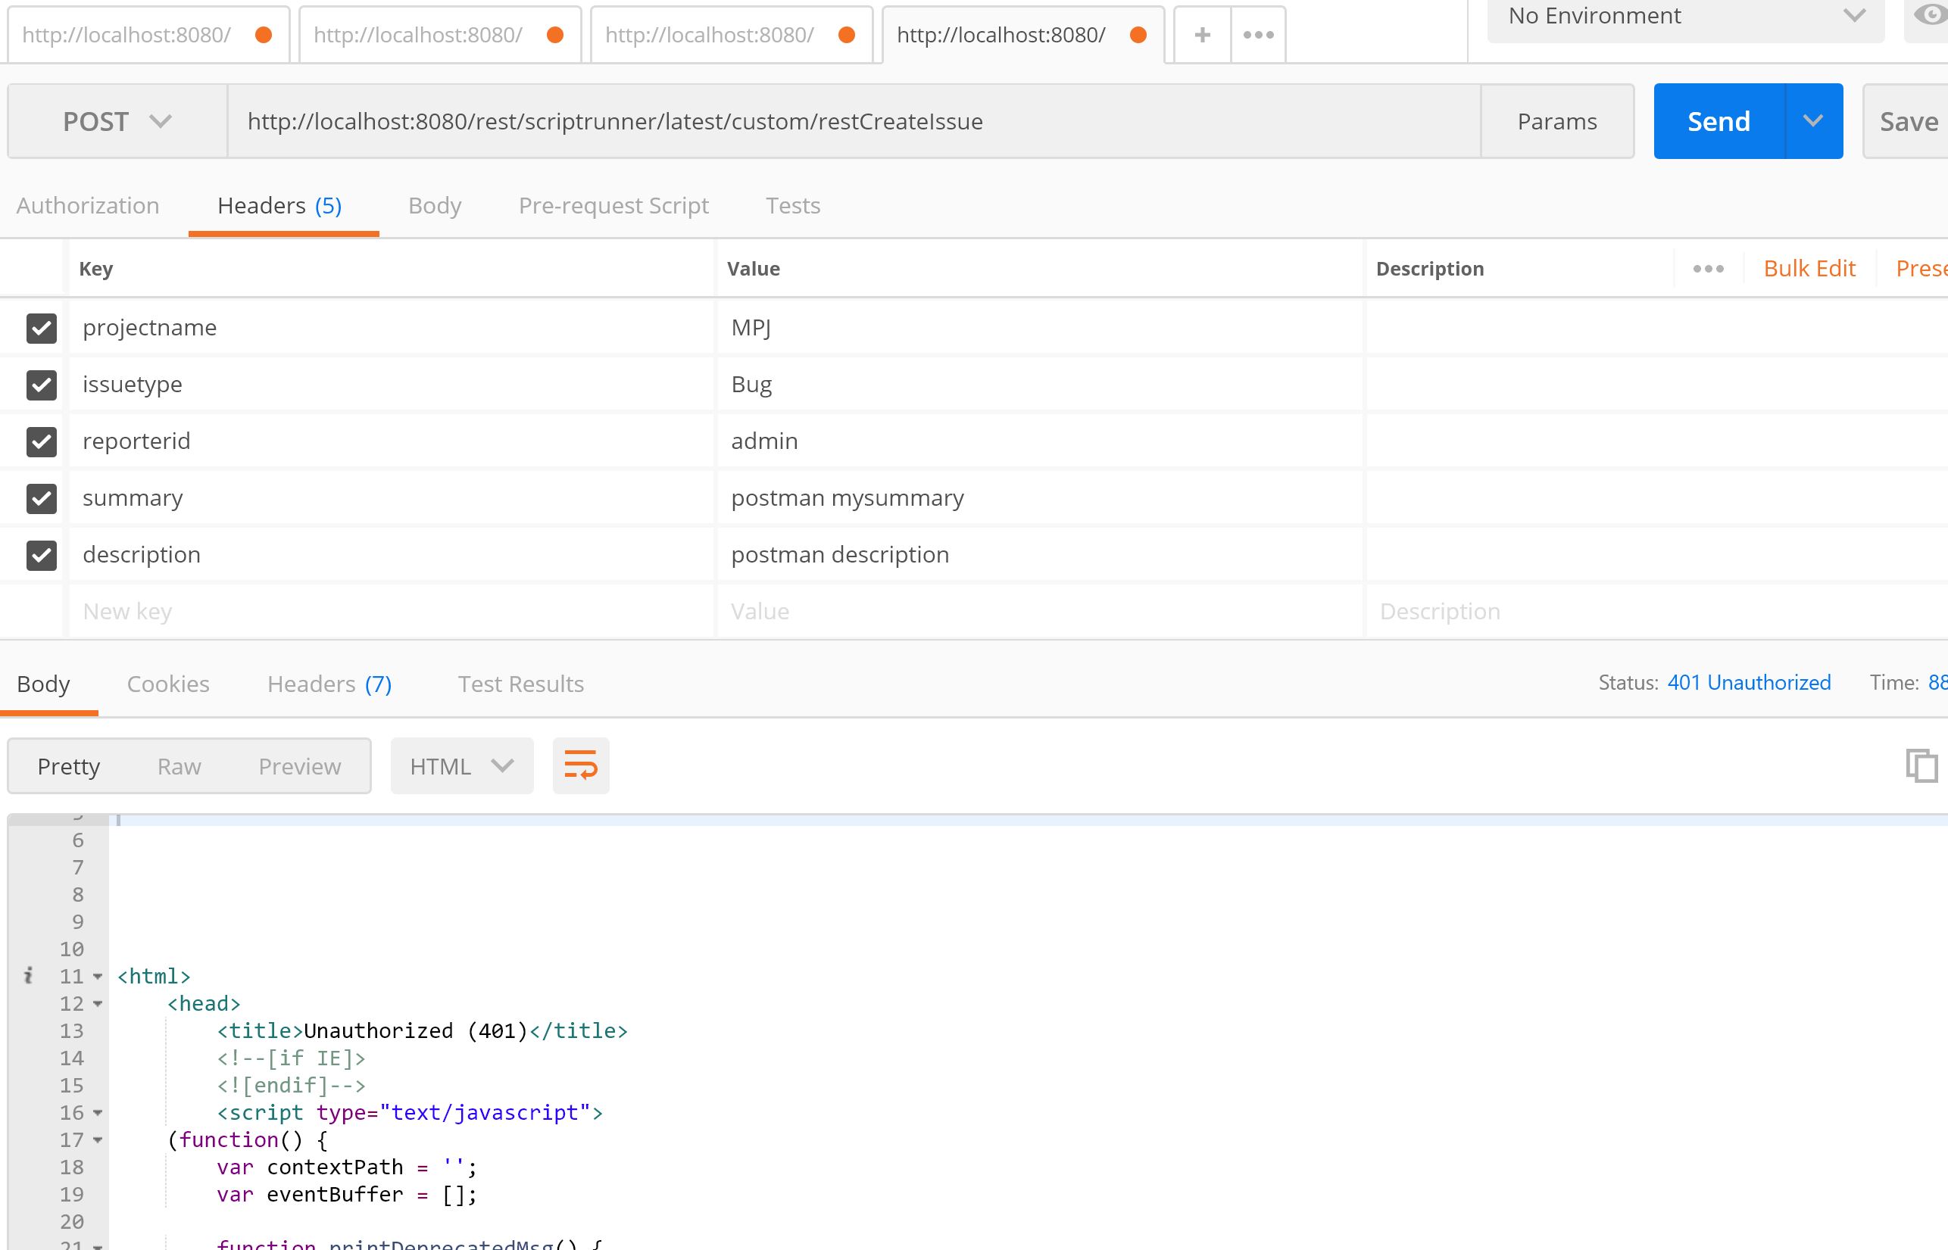Open the headers table options three-dot menu

point(1708,268)
